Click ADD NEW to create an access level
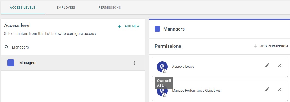The image size is (290, 102). pyautogui.click(x=129, y=26)
